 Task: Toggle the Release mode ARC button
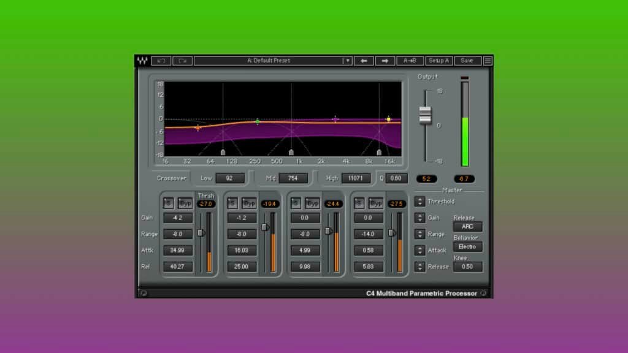(x=468, y=227)
